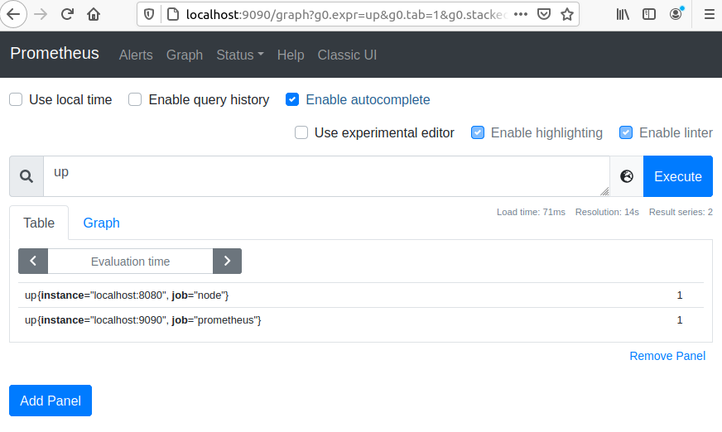Open the browser home page icon

(94, 14)
